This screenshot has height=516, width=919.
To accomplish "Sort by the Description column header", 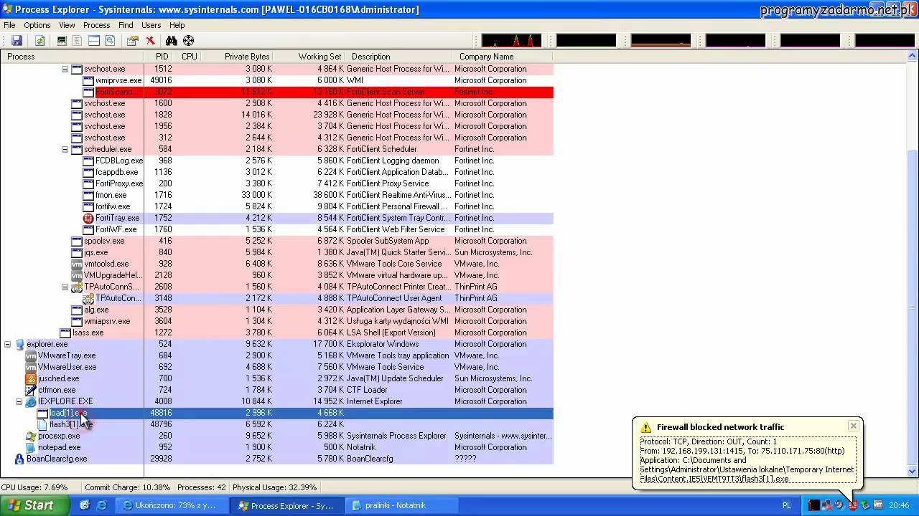I will [399, 57].
